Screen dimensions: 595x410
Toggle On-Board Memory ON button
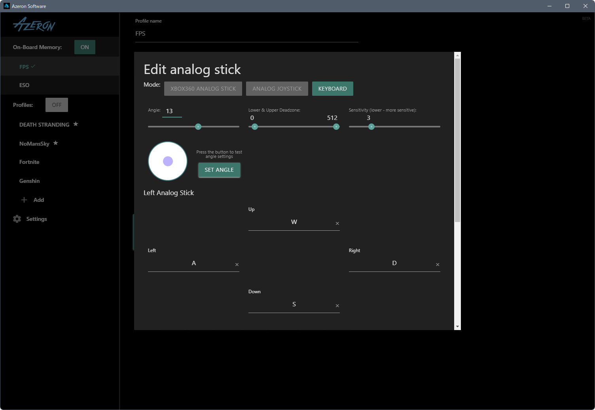click(85, 47)
